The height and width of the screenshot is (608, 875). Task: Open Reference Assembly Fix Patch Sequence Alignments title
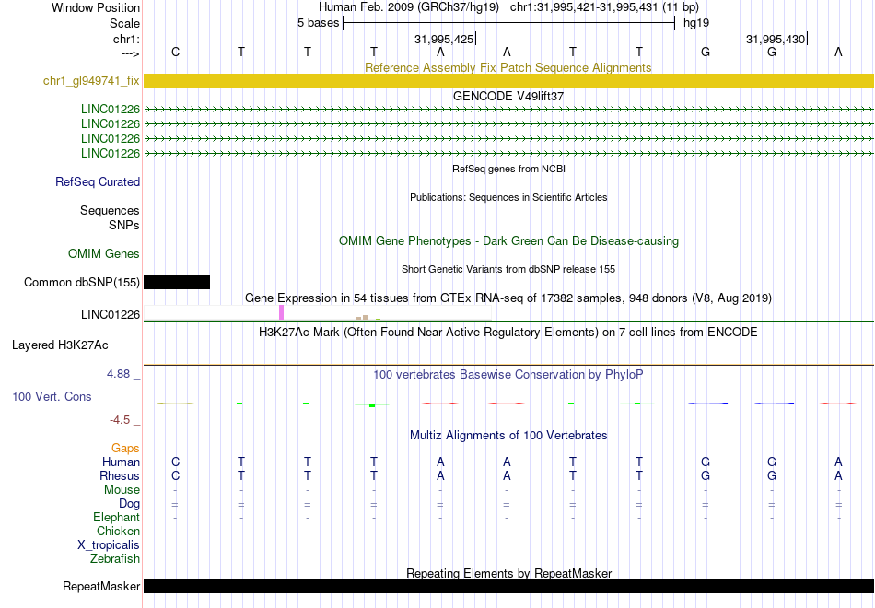pyautogui.click(x=508, y=67)
